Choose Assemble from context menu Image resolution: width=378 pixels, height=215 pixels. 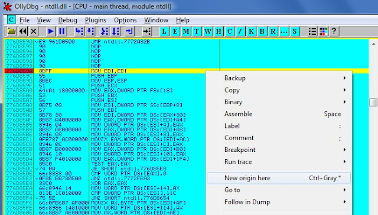pos(279,114)
